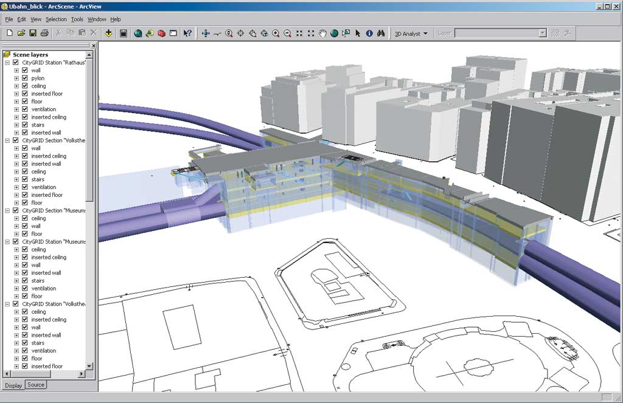623x403 pixels.
Task: Open the Layer combo box dropdown
Action: [542, 33]
